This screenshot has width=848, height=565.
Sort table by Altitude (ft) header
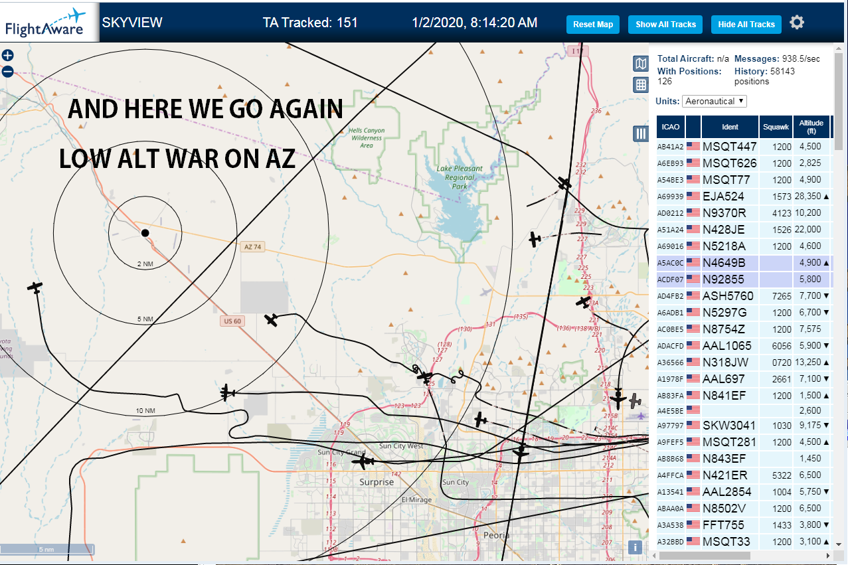(811, 127)
